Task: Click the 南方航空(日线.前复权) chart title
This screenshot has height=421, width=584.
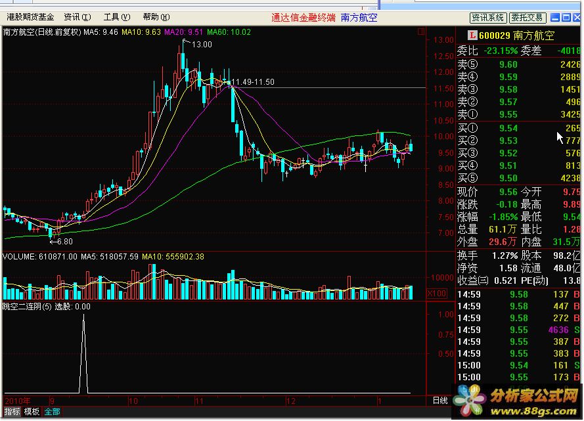Action: (x=42, y=32)
